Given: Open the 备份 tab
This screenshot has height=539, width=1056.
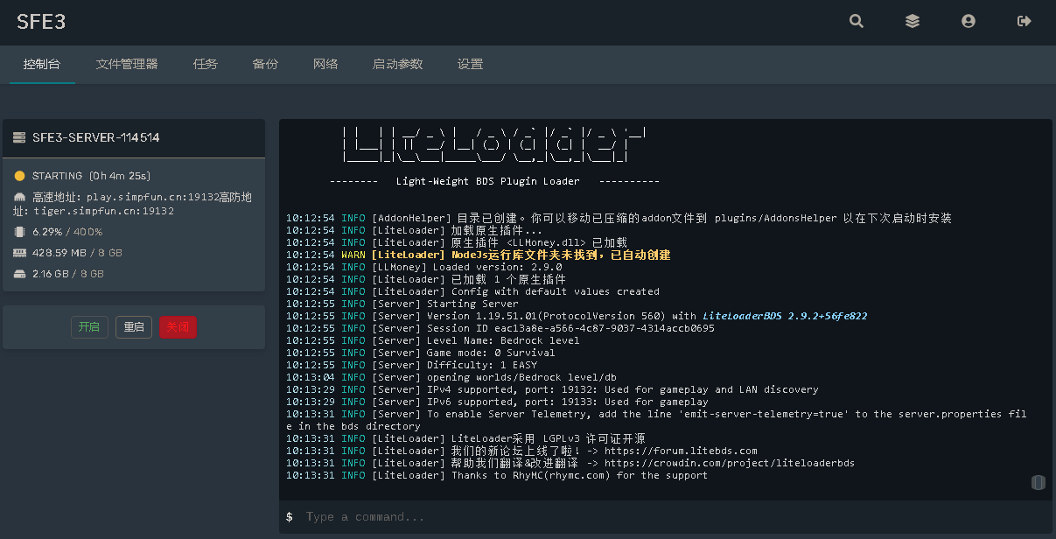Looking at the screenshot, I should click(265, 64).
